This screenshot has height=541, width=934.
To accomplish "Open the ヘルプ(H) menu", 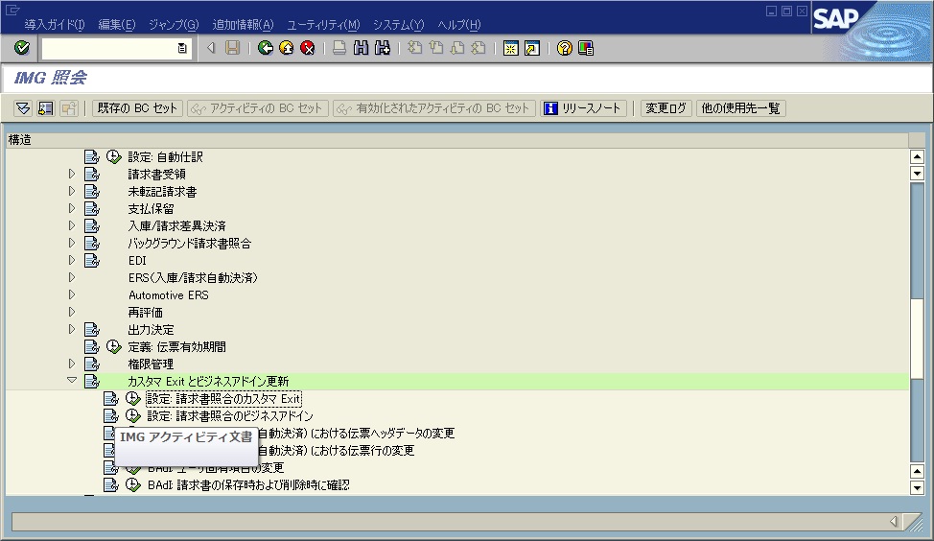I will (458, 25).
